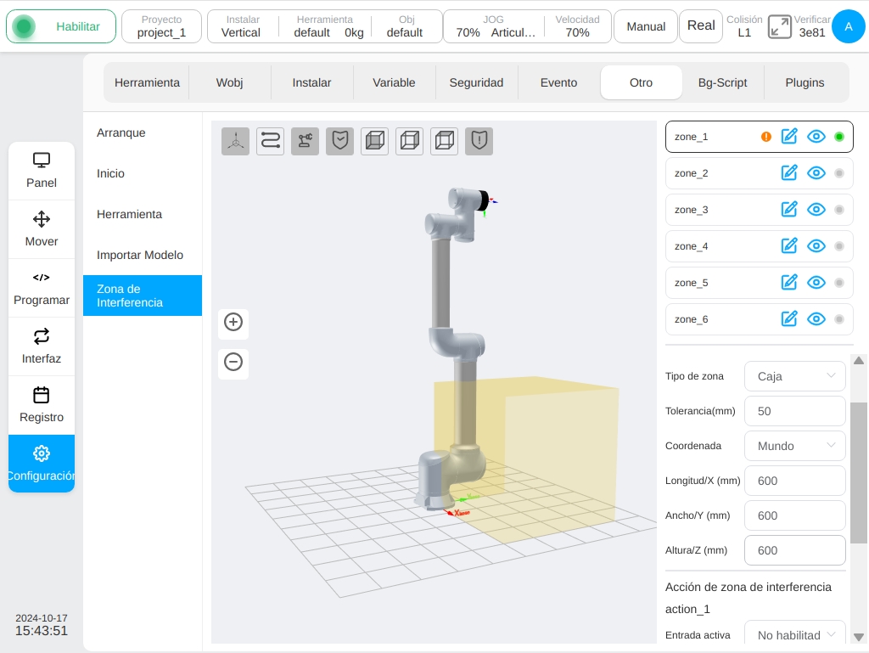
Task: Toggle visibility of zone_3
Action: click(816, 210)
